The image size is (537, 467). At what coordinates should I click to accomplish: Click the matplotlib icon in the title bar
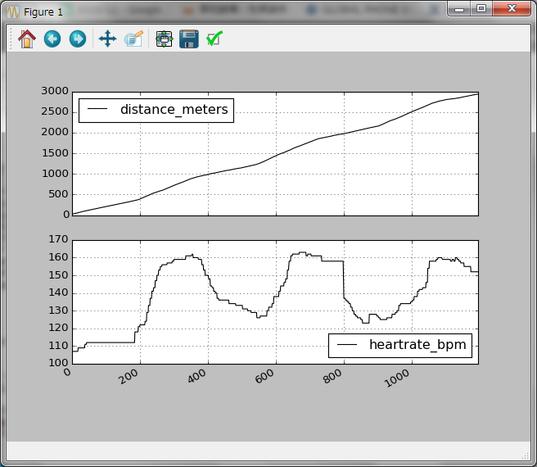[13, 12]
